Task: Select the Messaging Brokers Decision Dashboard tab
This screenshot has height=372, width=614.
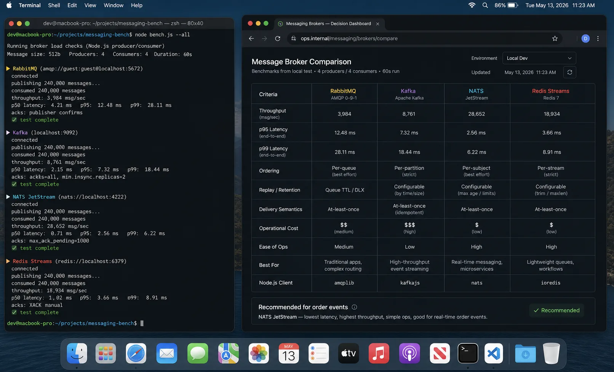Action: click(x=328, y=24)
